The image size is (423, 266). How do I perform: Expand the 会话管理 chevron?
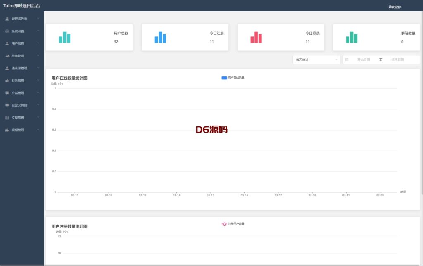(x=38, y=93)
